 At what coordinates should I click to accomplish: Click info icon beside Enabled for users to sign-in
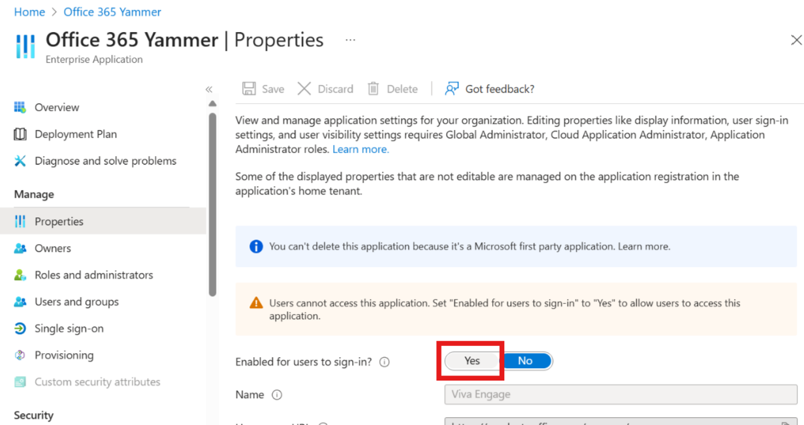385,362
